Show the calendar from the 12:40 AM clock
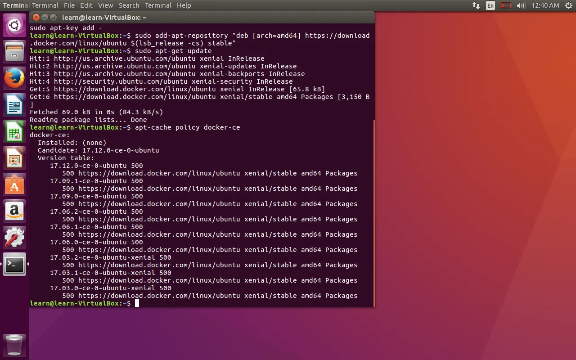The width and height of the screenshot is (576, 360). tap(545, 5)
